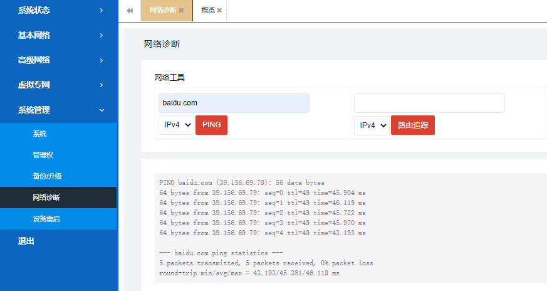
Task: Click 退出 to log out
Action: tap(26, 241)
